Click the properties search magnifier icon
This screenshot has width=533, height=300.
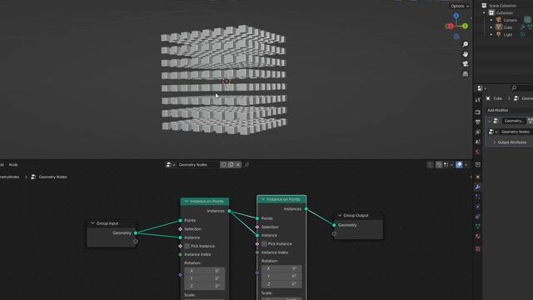click(514, 88)
